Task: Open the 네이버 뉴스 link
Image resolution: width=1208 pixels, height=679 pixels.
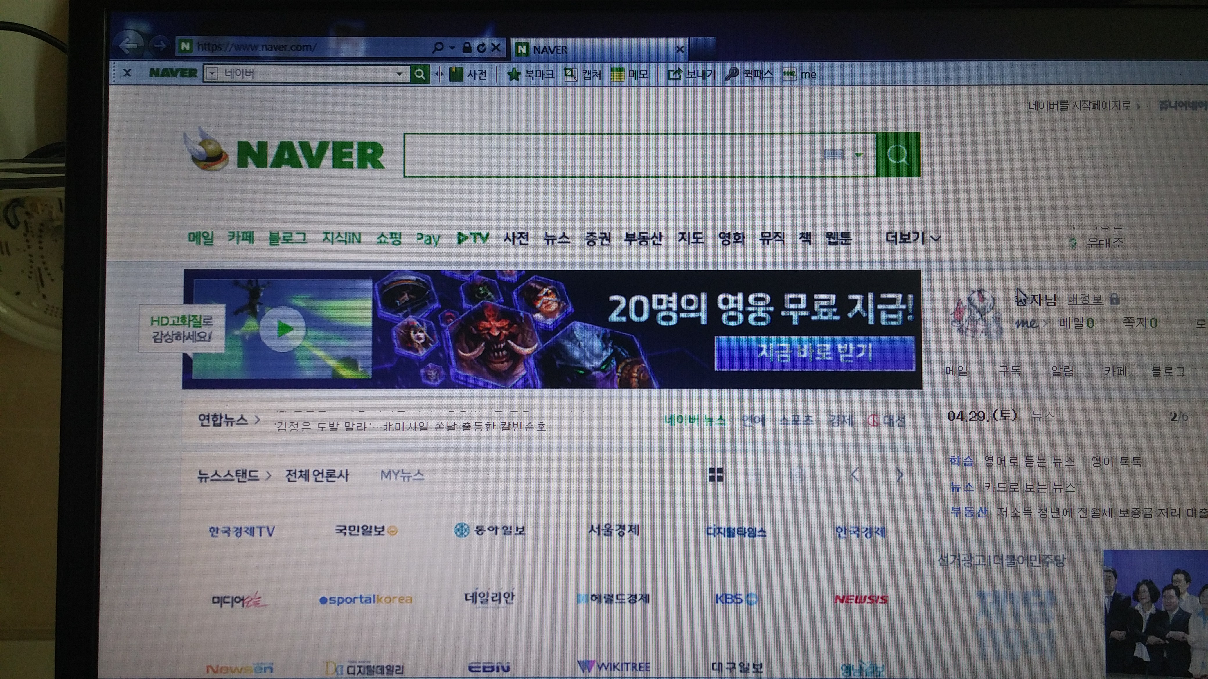Action: [x=695, y=420]
